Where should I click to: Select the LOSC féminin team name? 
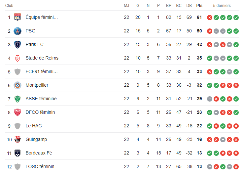coord(40,166)
